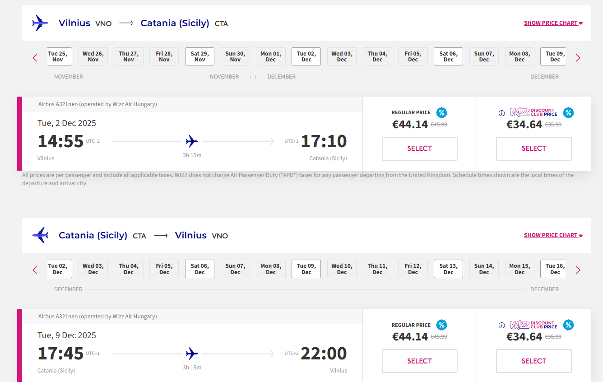The image size is (603, 382).
Task: Show earlier outbound dates with left arrow
Action: click(x=35, y=58)
